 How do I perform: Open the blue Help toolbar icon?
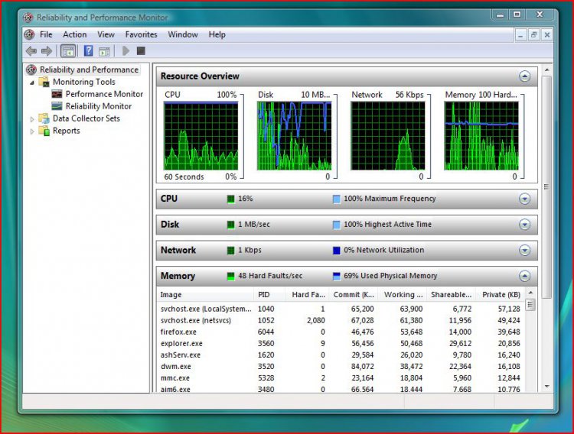(x=88, y=50)
